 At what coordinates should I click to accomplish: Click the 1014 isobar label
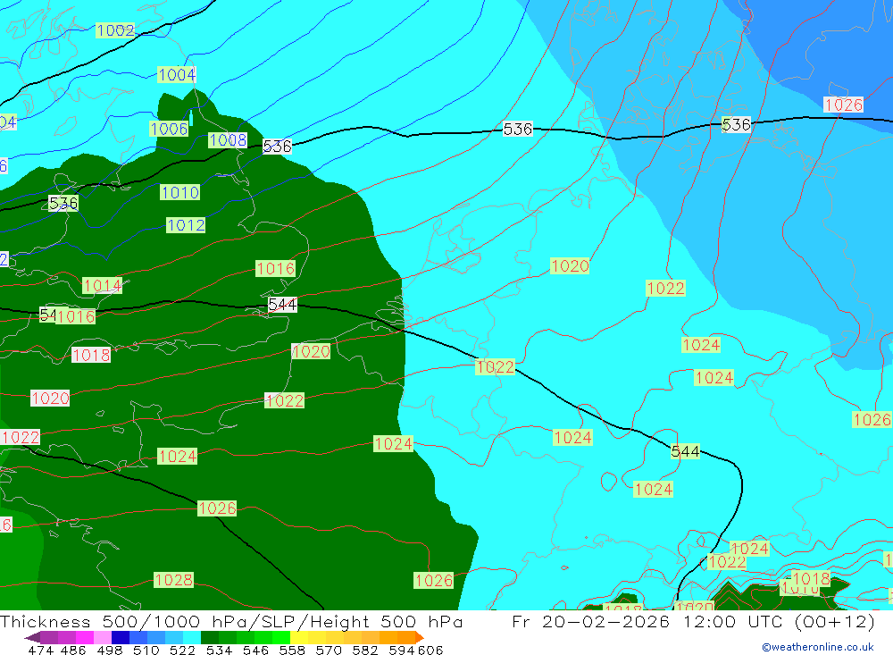click(102, 286)
